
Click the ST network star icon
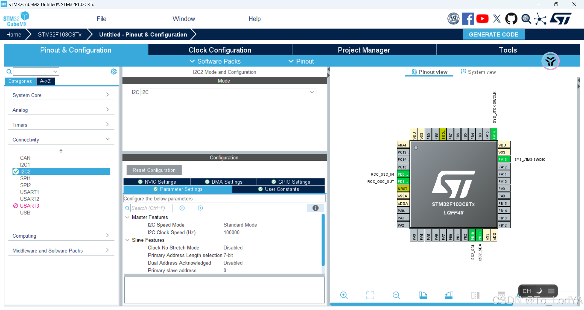(541, 19)
